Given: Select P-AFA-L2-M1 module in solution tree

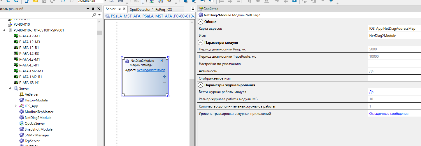Looking at the screenshot, I should point(27,36).
